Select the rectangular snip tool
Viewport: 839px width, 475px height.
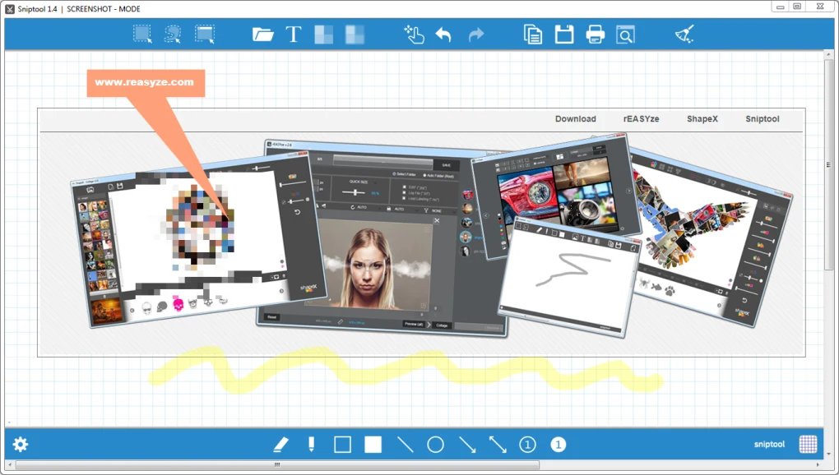pyautogui.click(x=141, y=34)
